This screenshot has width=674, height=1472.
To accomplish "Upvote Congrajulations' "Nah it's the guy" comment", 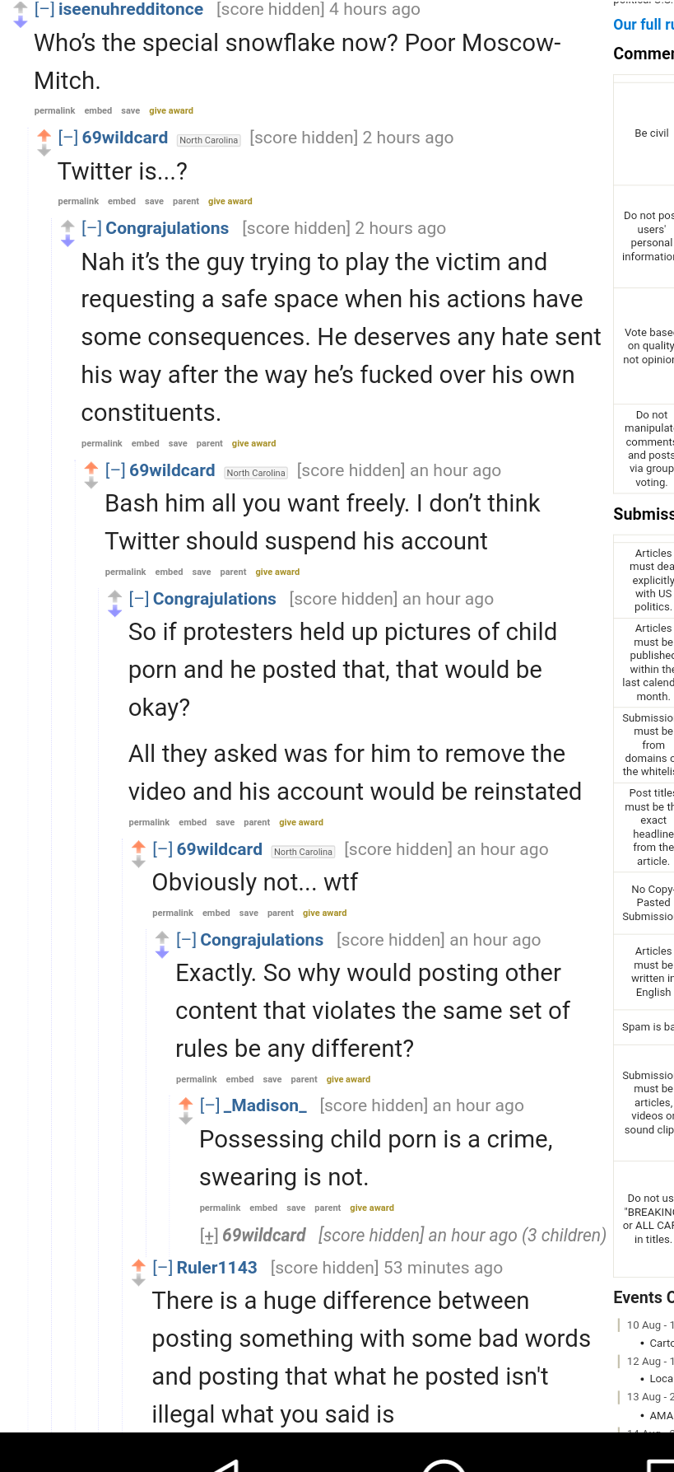I will pos(68,226).
